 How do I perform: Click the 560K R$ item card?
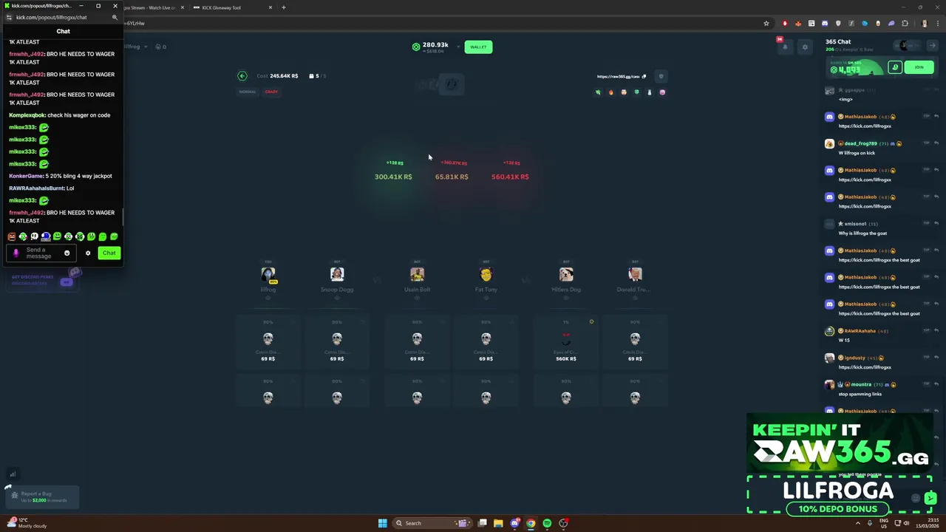pyautogui.click(x=566, y=341)
